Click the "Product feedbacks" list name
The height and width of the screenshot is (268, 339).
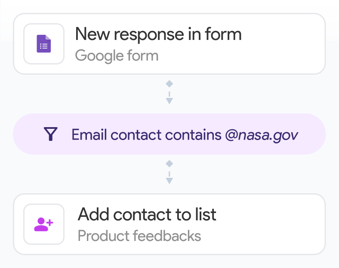tap(139, 236)
